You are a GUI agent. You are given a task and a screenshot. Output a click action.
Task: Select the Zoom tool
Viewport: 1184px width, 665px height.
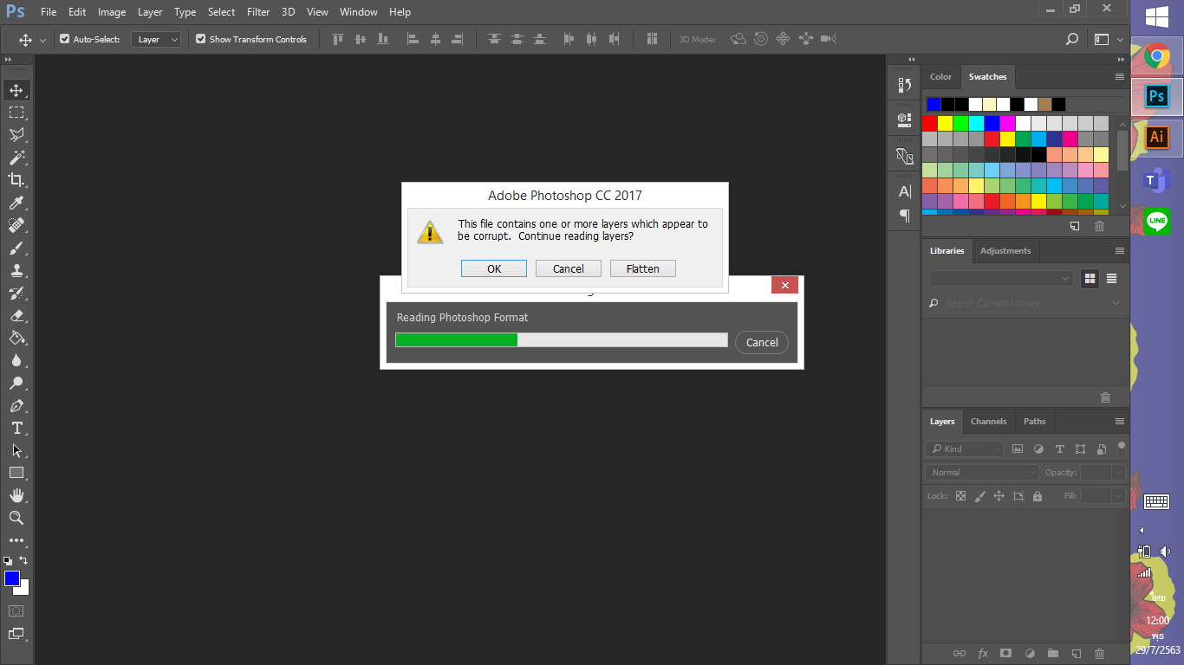(16, 518)
